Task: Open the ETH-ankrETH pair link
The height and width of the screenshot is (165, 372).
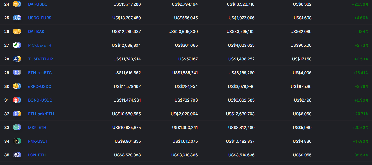Action: pos(41,114)
